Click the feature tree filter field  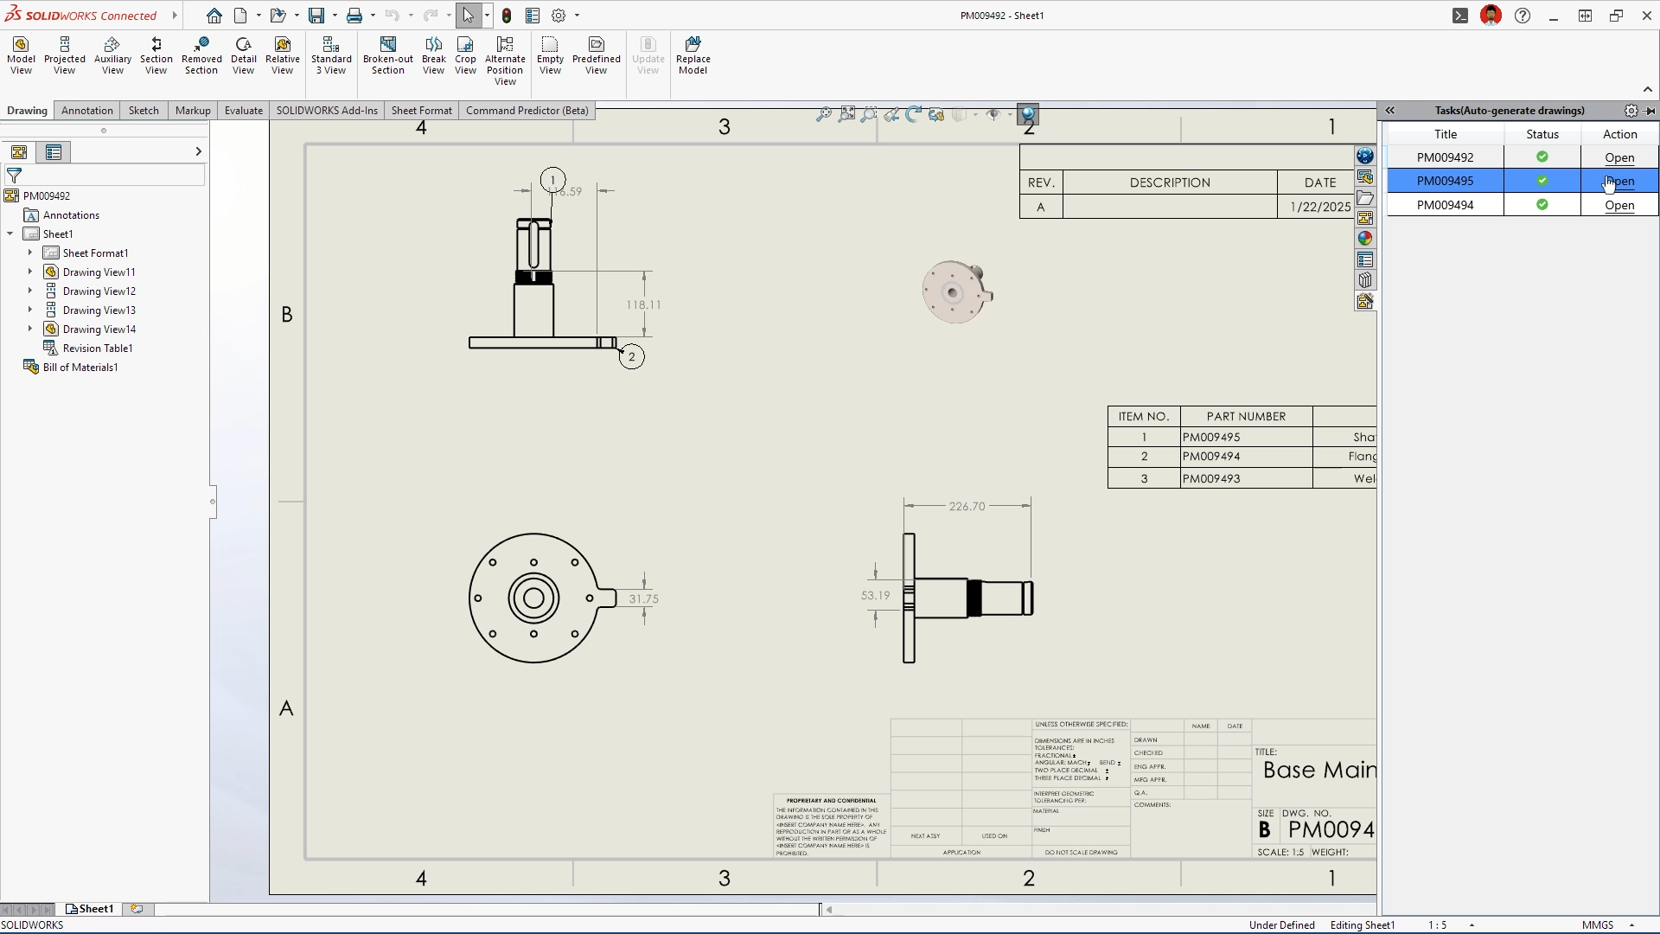click(x=112, y=176)
